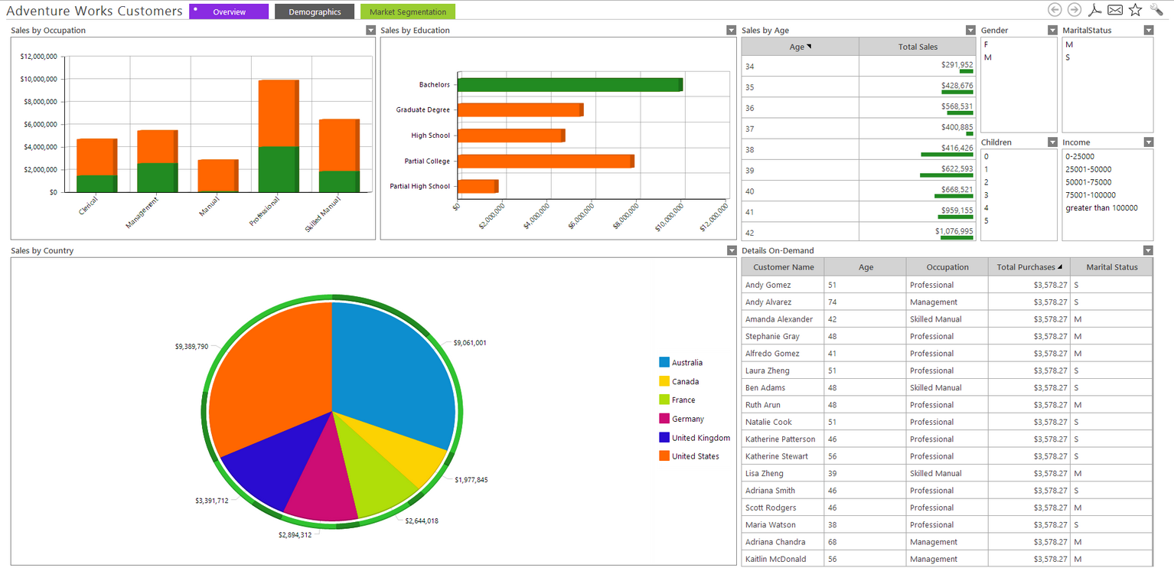Open Sales by Country panel menu

(731, 251)
